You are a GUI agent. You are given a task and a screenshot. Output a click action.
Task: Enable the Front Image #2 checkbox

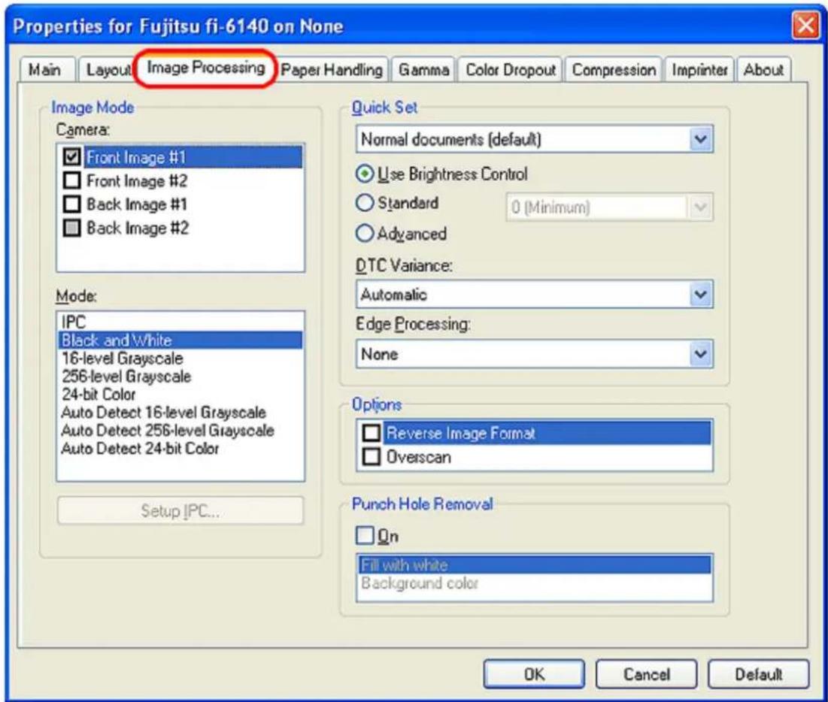coord(71,180)
